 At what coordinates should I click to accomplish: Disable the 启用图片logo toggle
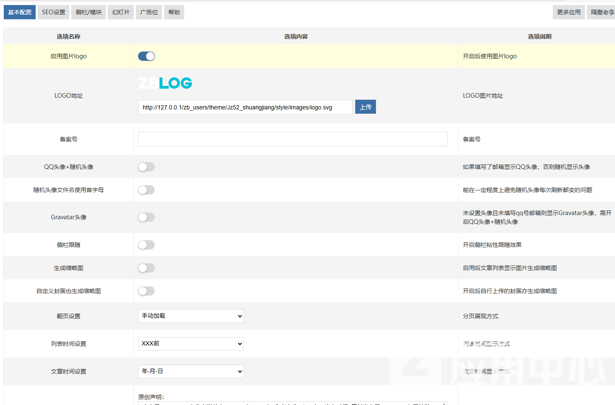[x=146, y=56]
